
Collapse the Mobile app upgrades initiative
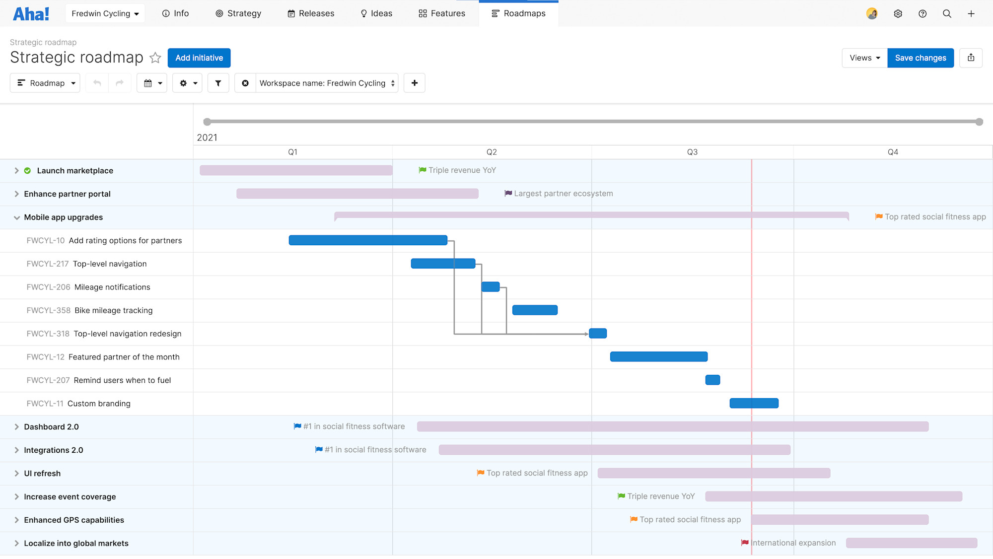(16, 217)
